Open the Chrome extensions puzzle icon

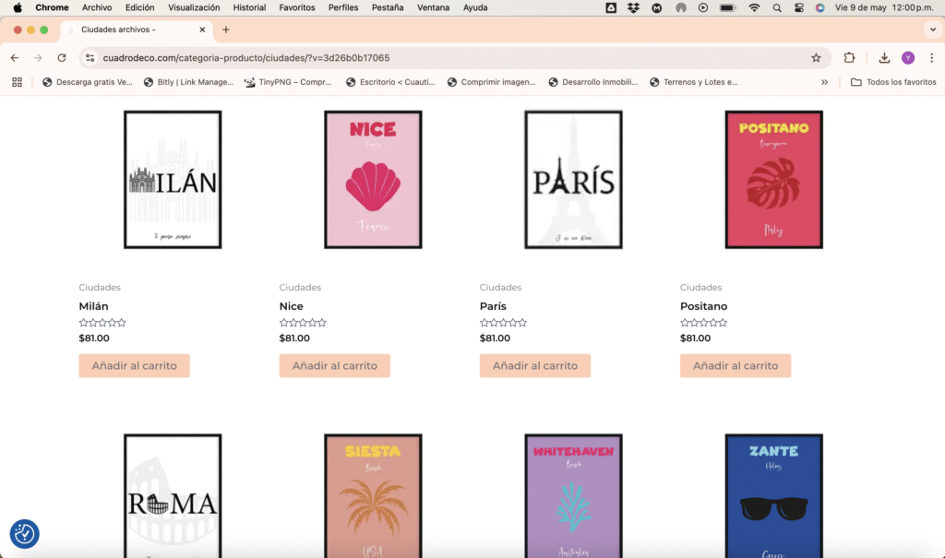[x=850, y=57]
